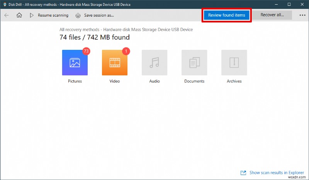Click the 1 badge on Video

[126, 51]
